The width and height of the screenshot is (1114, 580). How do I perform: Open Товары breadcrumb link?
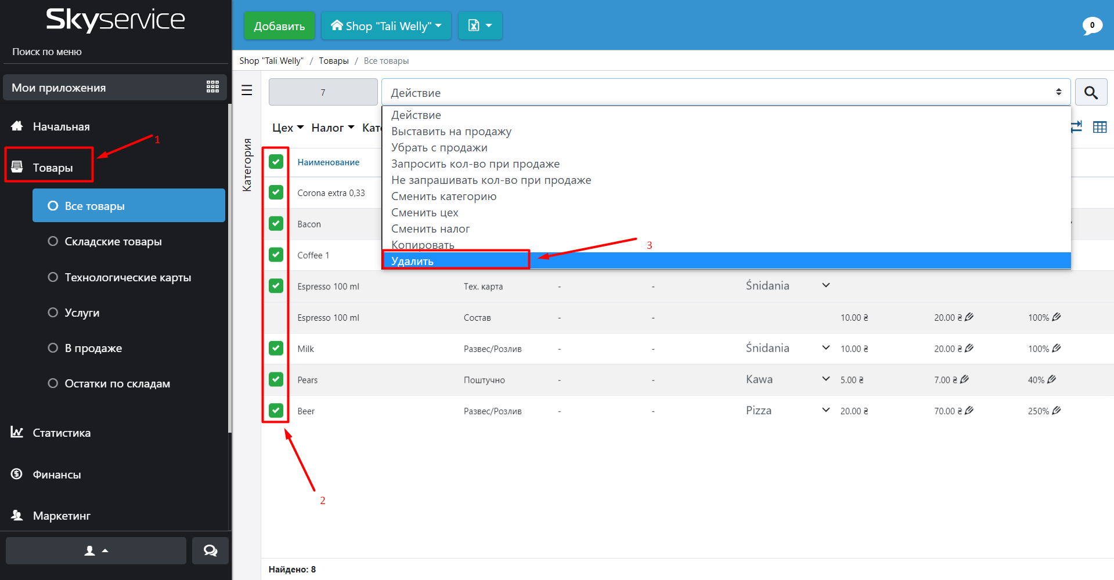pyautogui.click(x=333, y=61)
